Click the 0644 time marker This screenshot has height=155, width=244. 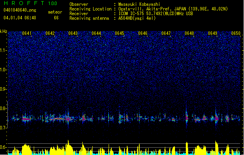(x=96, y=33)
